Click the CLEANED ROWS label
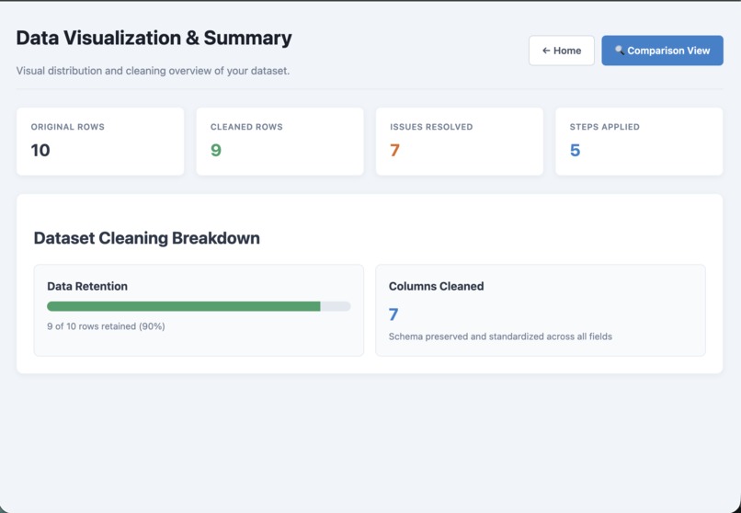 click(246, 127)
